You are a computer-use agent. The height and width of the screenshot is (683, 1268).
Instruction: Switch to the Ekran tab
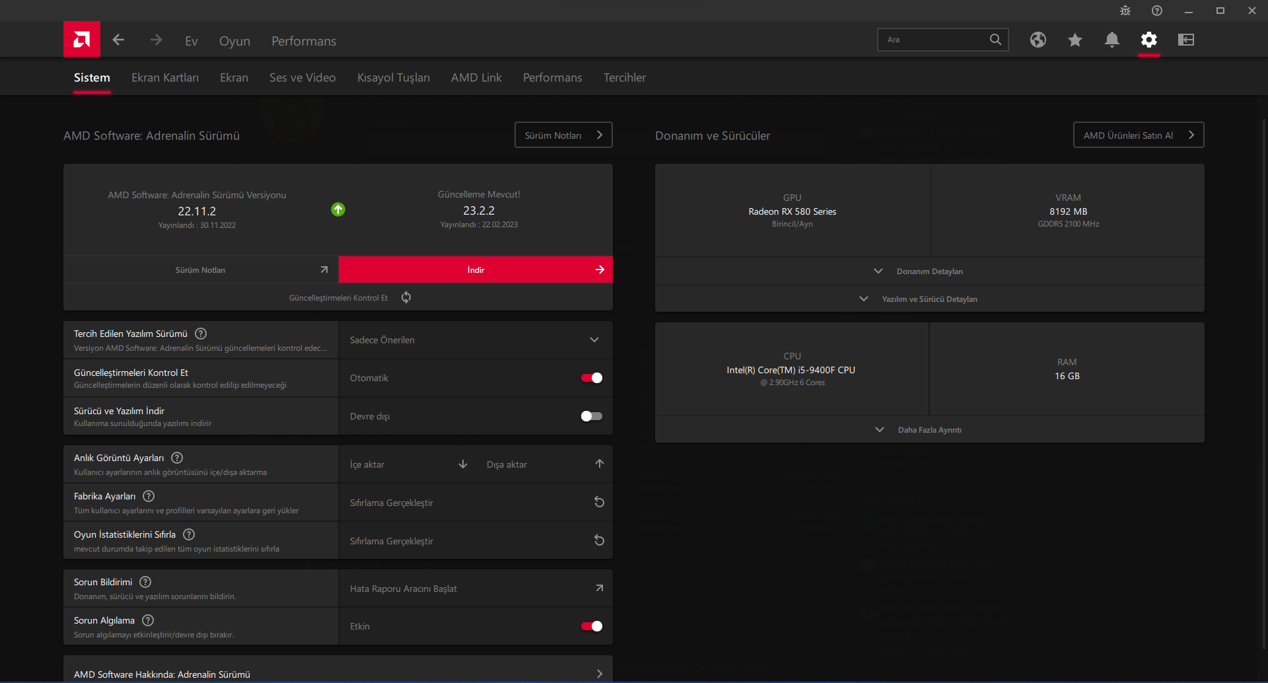pos(234,78)
